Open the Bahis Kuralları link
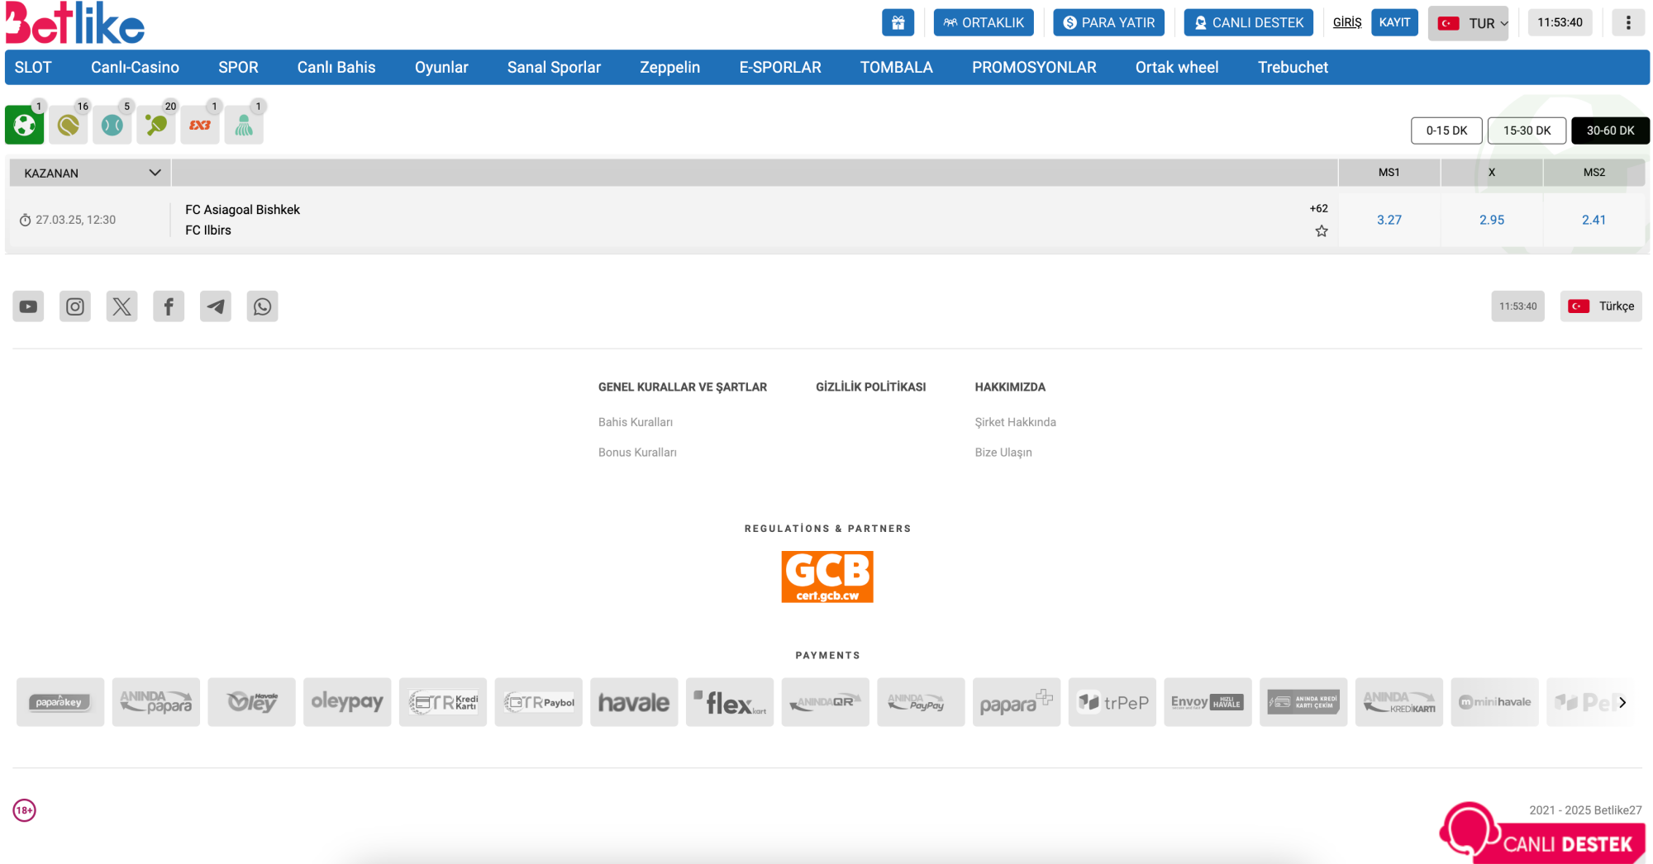This screenshot has width=1653, height=864. coord(636,422)
